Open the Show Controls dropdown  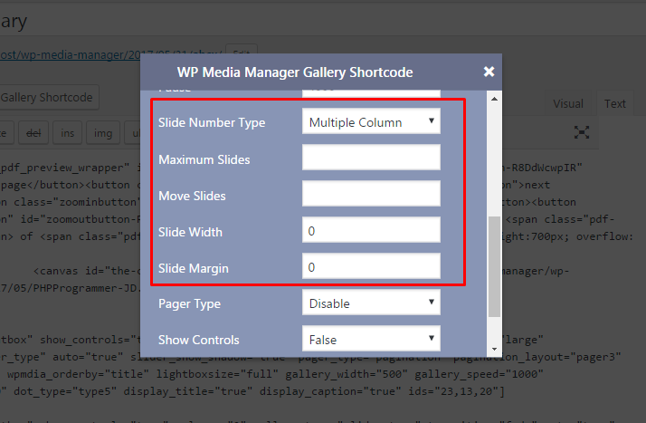[x=371, y=339]
